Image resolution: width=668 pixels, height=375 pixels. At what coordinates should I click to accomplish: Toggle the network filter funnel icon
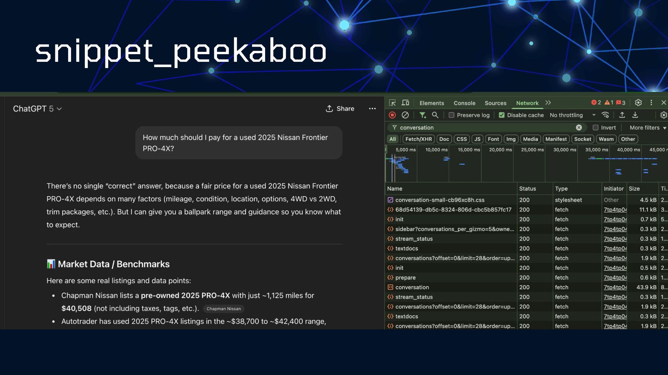pyautogui.click(x=422, y=115)
